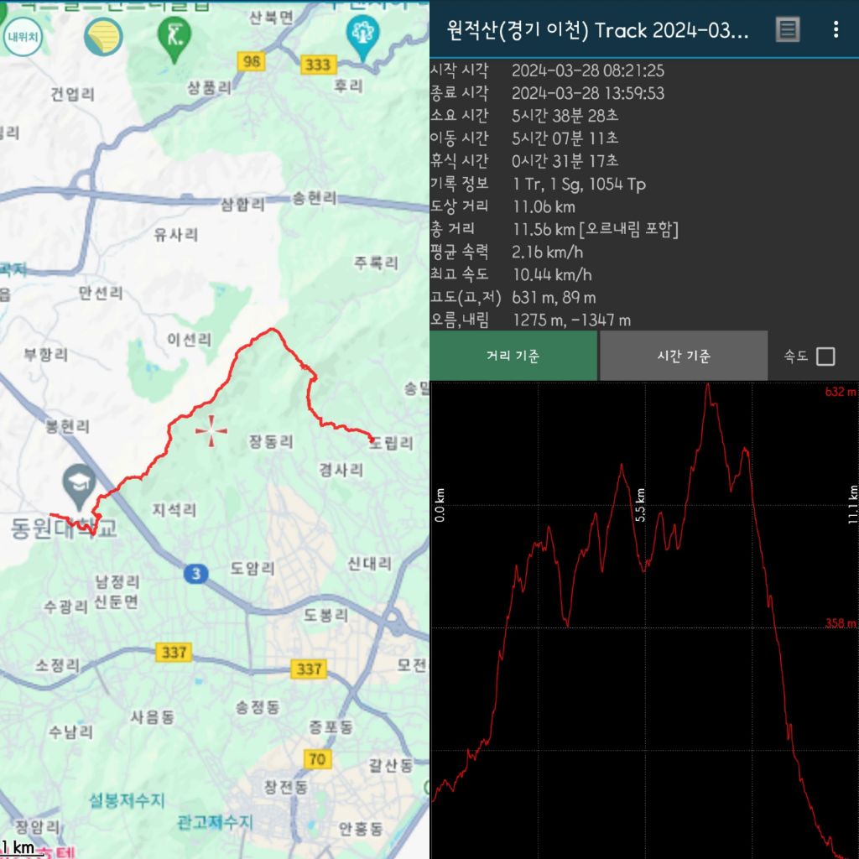Select the teal tree park map pin
Viewport: 859px width, 859px height.
click(363, 37)
